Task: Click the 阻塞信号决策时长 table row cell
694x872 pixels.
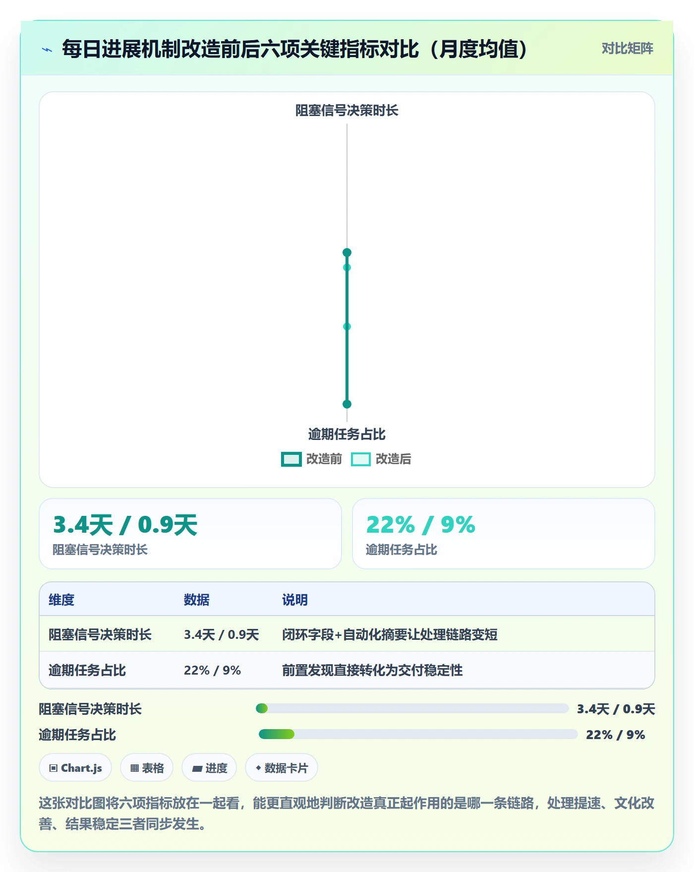Action: pyautogui.click(x=100, y=634)
